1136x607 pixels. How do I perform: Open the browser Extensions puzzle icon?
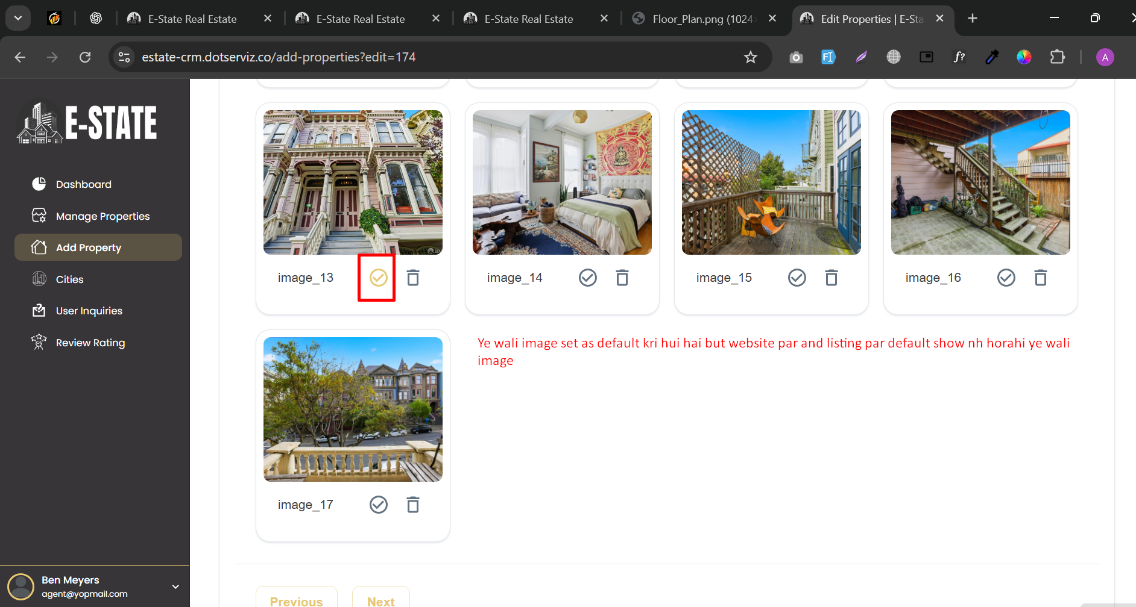click(1057, 57)
